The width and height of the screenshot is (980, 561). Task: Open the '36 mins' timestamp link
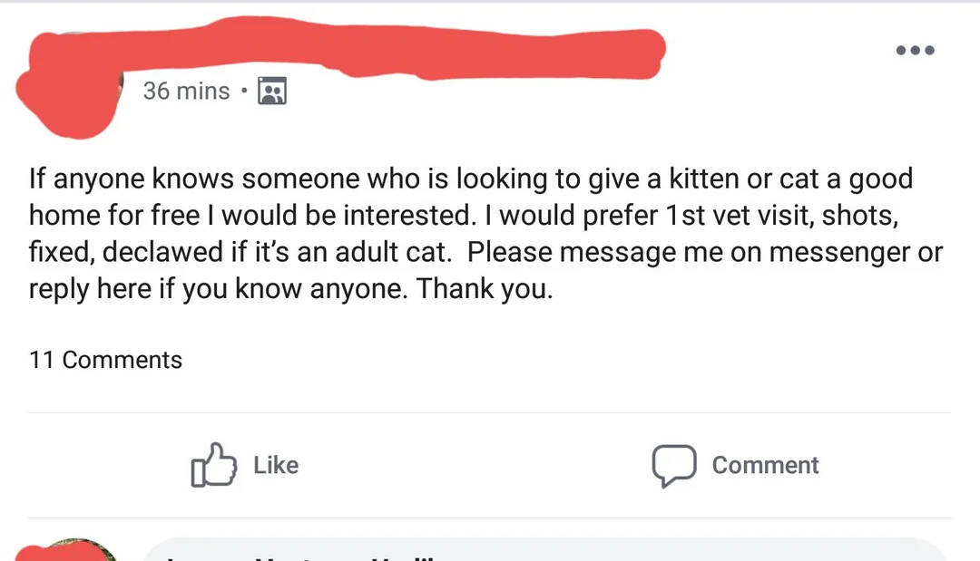coord(186,91)
